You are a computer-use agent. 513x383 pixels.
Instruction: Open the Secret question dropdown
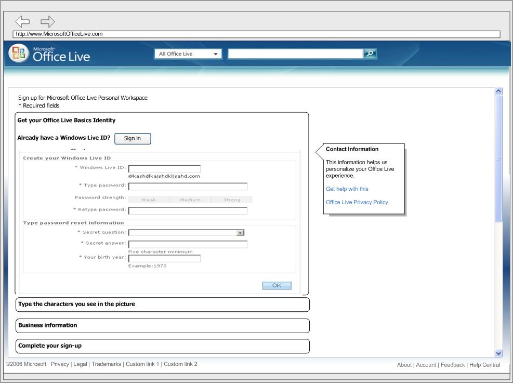click(x=186, y=232)
